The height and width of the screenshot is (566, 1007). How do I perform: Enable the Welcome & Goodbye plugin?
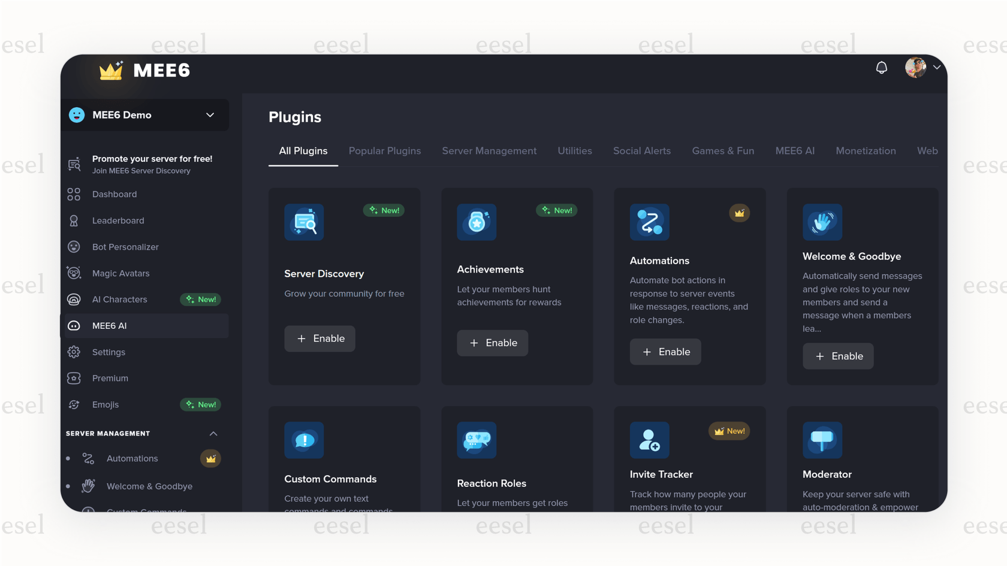(x=837, y=356)
